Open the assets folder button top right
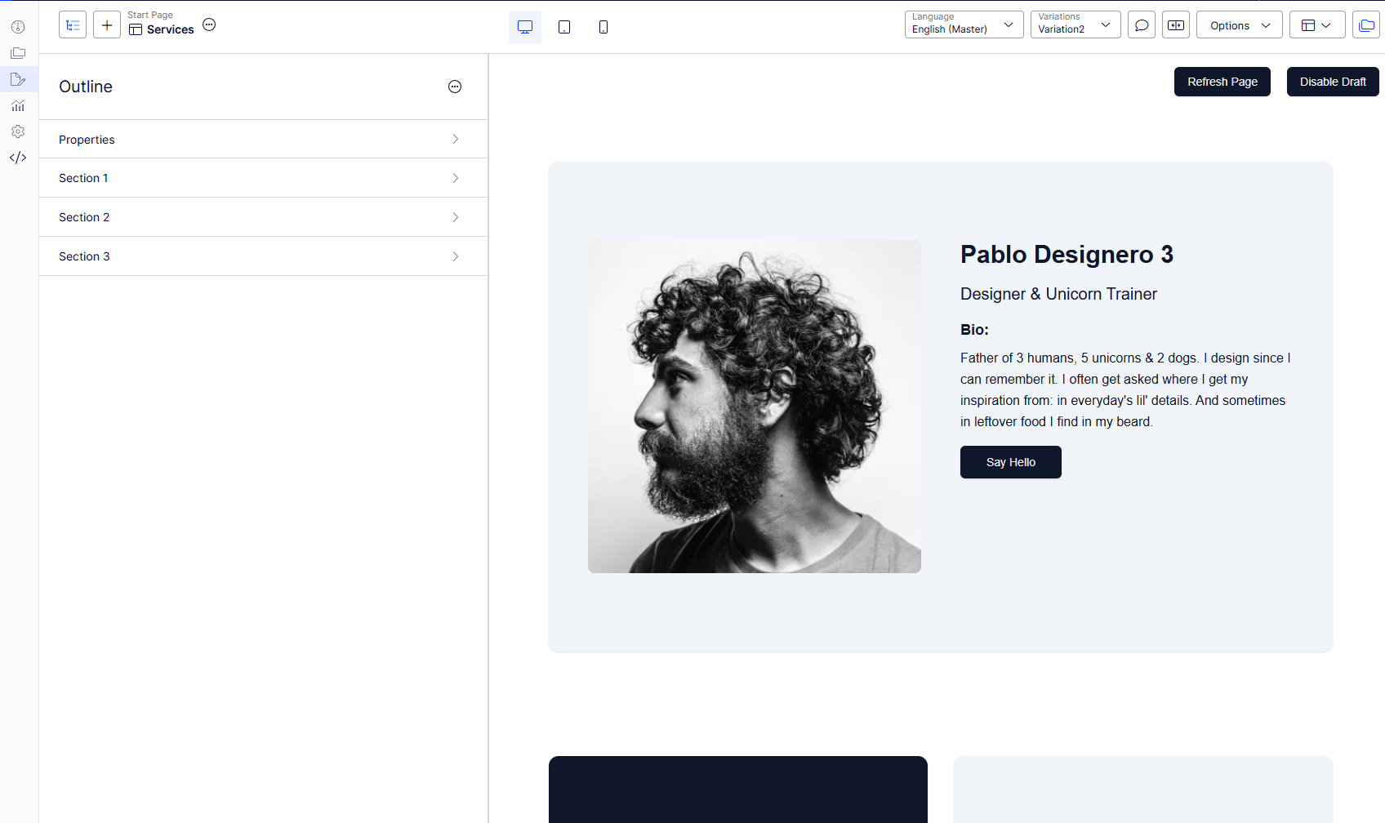The height and width of the screenshot is (823, 1385). pos(1366,24)
